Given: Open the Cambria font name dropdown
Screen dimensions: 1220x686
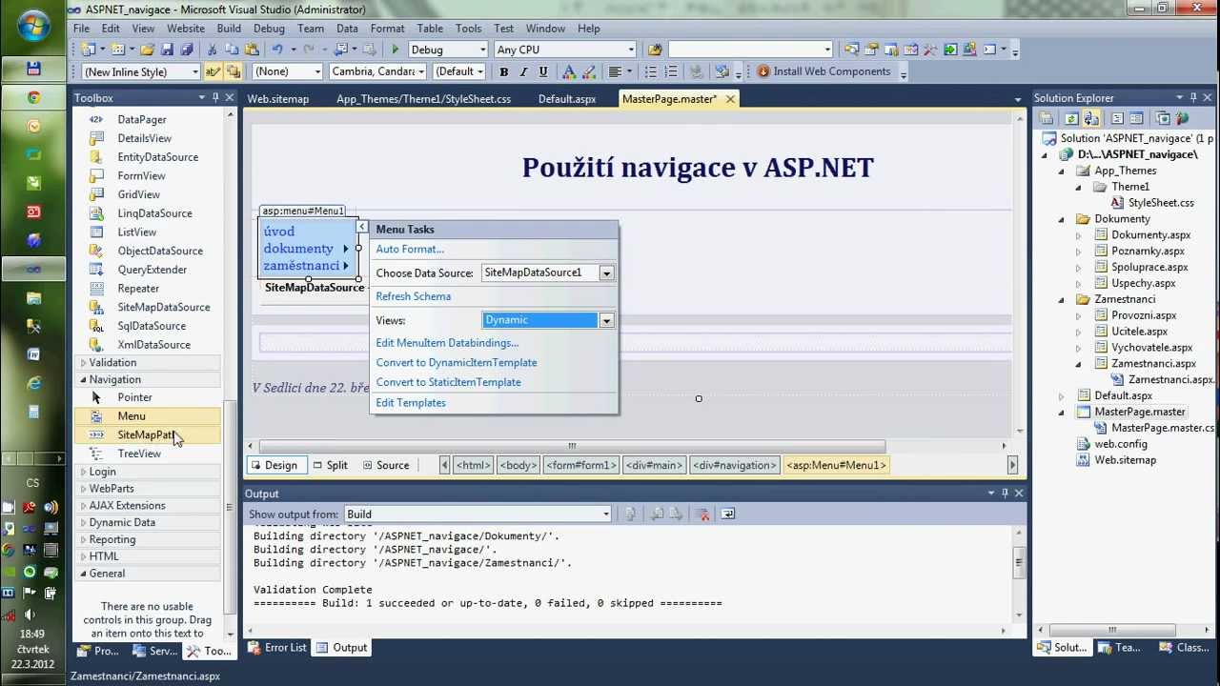Looking at the screenshot, I should tap(420, 71).
